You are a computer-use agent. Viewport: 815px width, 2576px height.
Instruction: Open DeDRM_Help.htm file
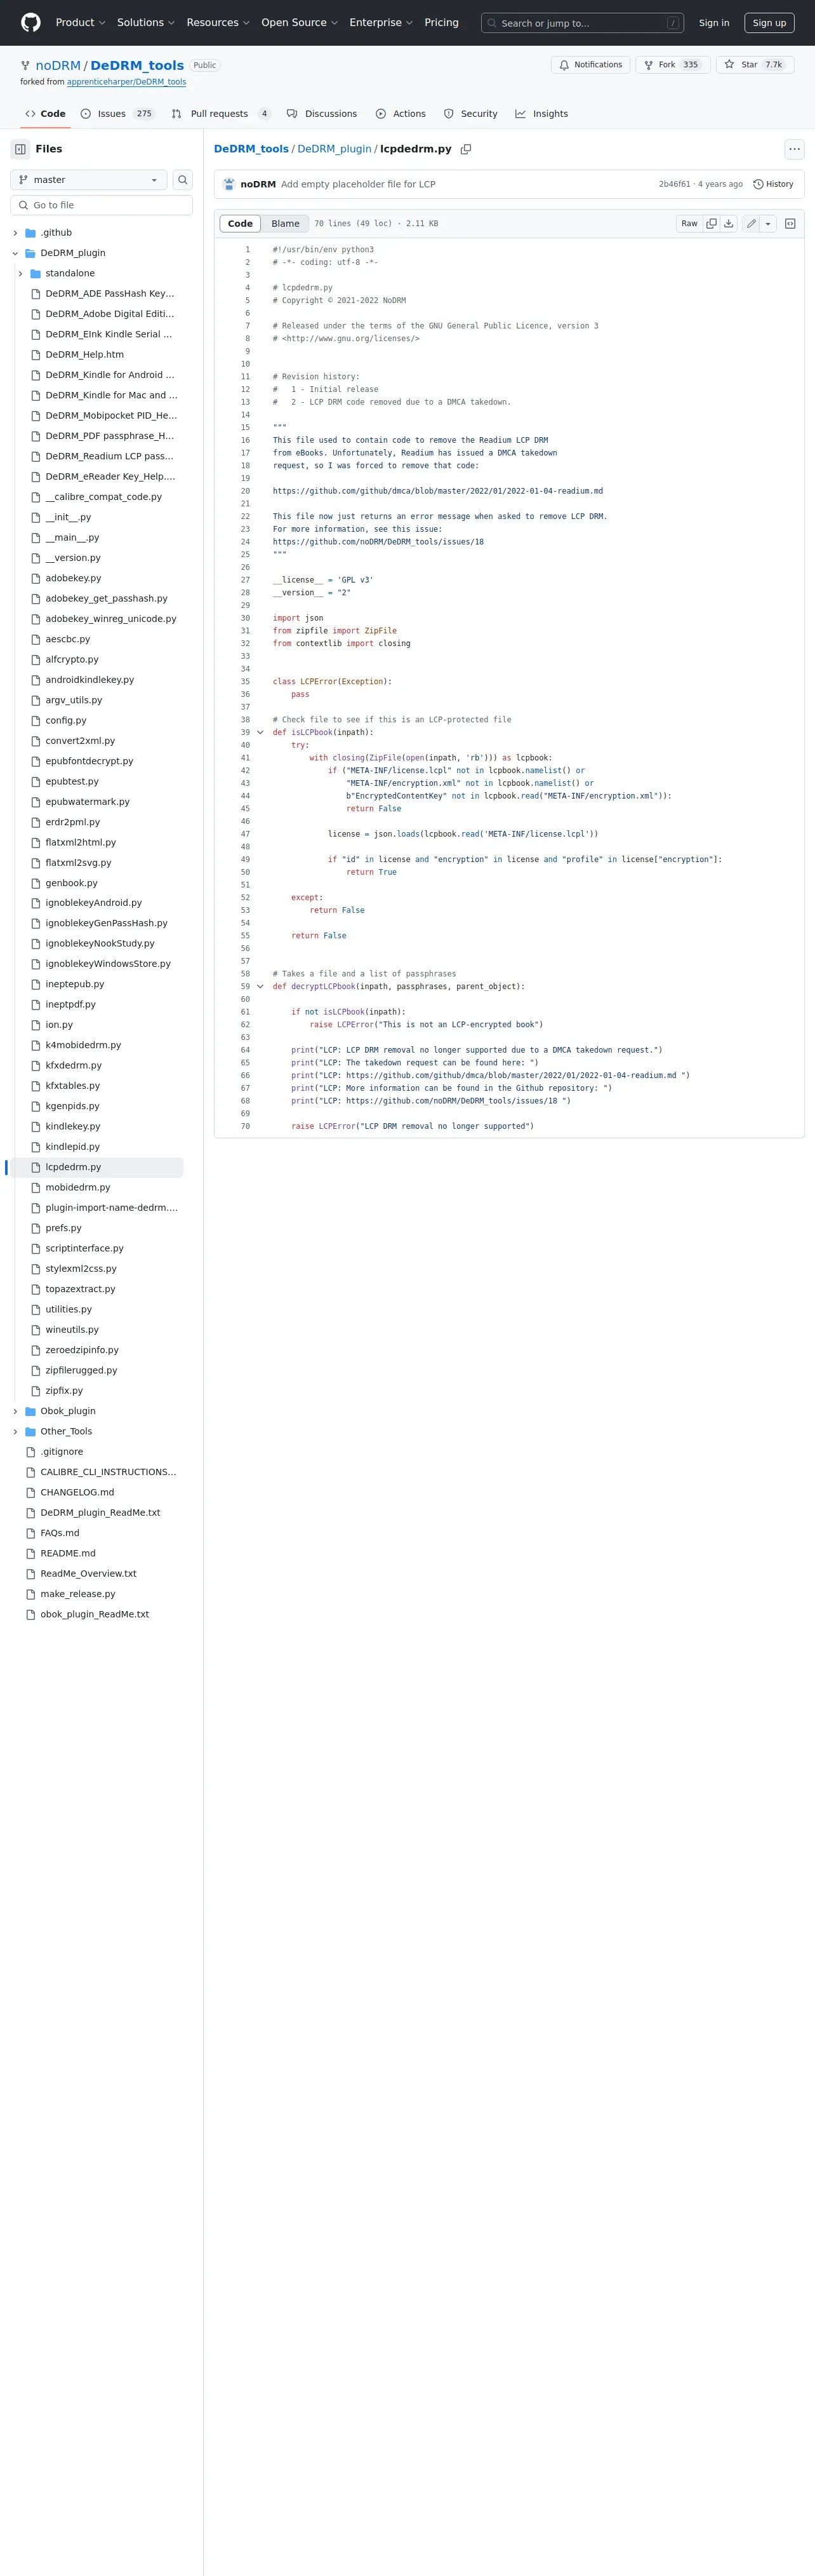click(x=85, y=354)
